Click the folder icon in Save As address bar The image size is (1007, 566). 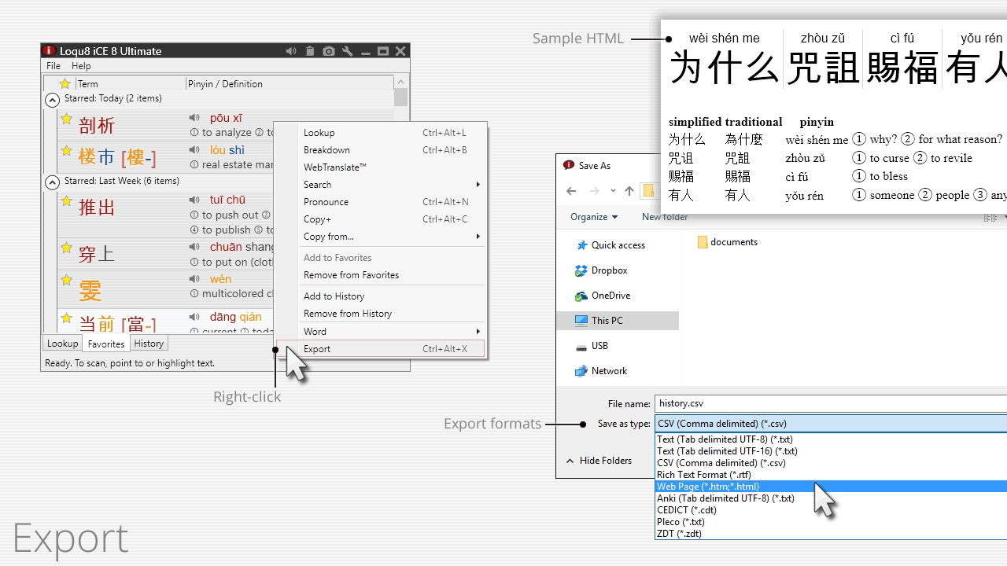(x=648, y=191)
